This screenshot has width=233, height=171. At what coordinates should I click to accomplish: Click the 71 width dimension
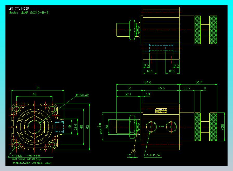[x=38, y=88]
